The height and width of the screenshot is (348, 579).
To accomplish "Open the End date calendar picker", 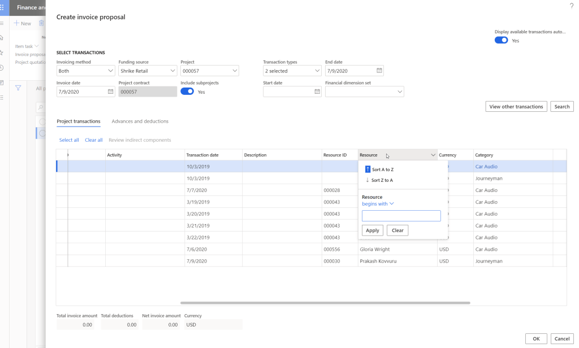I will point(379,71).
